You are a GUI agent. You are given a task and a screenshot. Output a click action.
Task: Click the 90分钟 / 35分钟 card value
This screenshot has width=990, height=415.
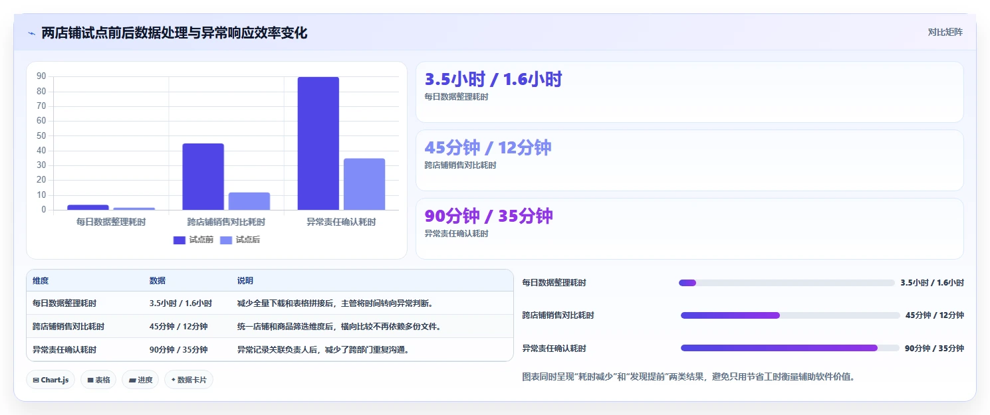pyautogui.click(x=489, y=216)
